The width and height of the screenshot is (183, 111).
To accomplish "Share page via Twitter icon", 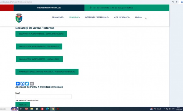I will (x=27, y=83).
